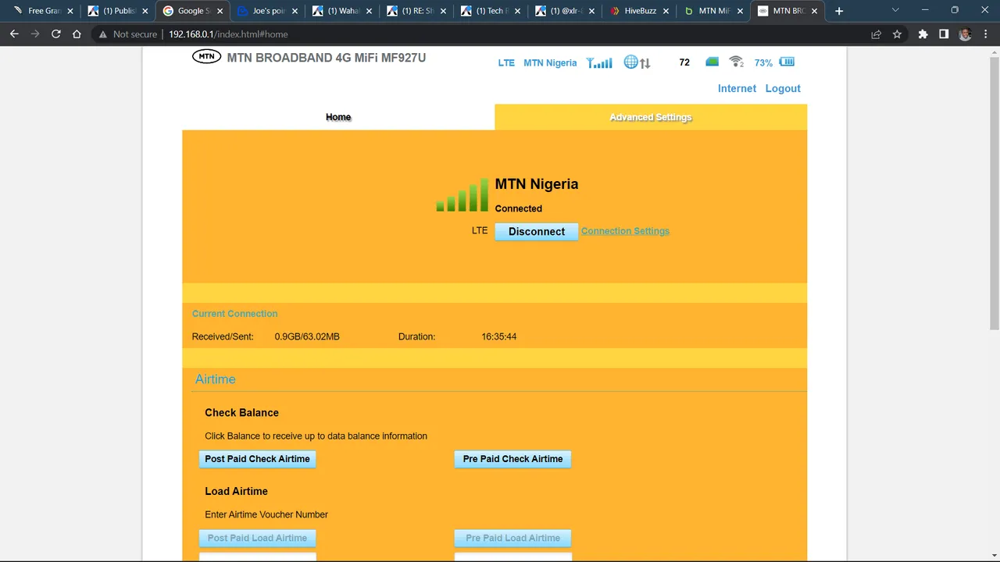Close the Google tab
Screen dimensions: 1000x562
coord(220,11)
